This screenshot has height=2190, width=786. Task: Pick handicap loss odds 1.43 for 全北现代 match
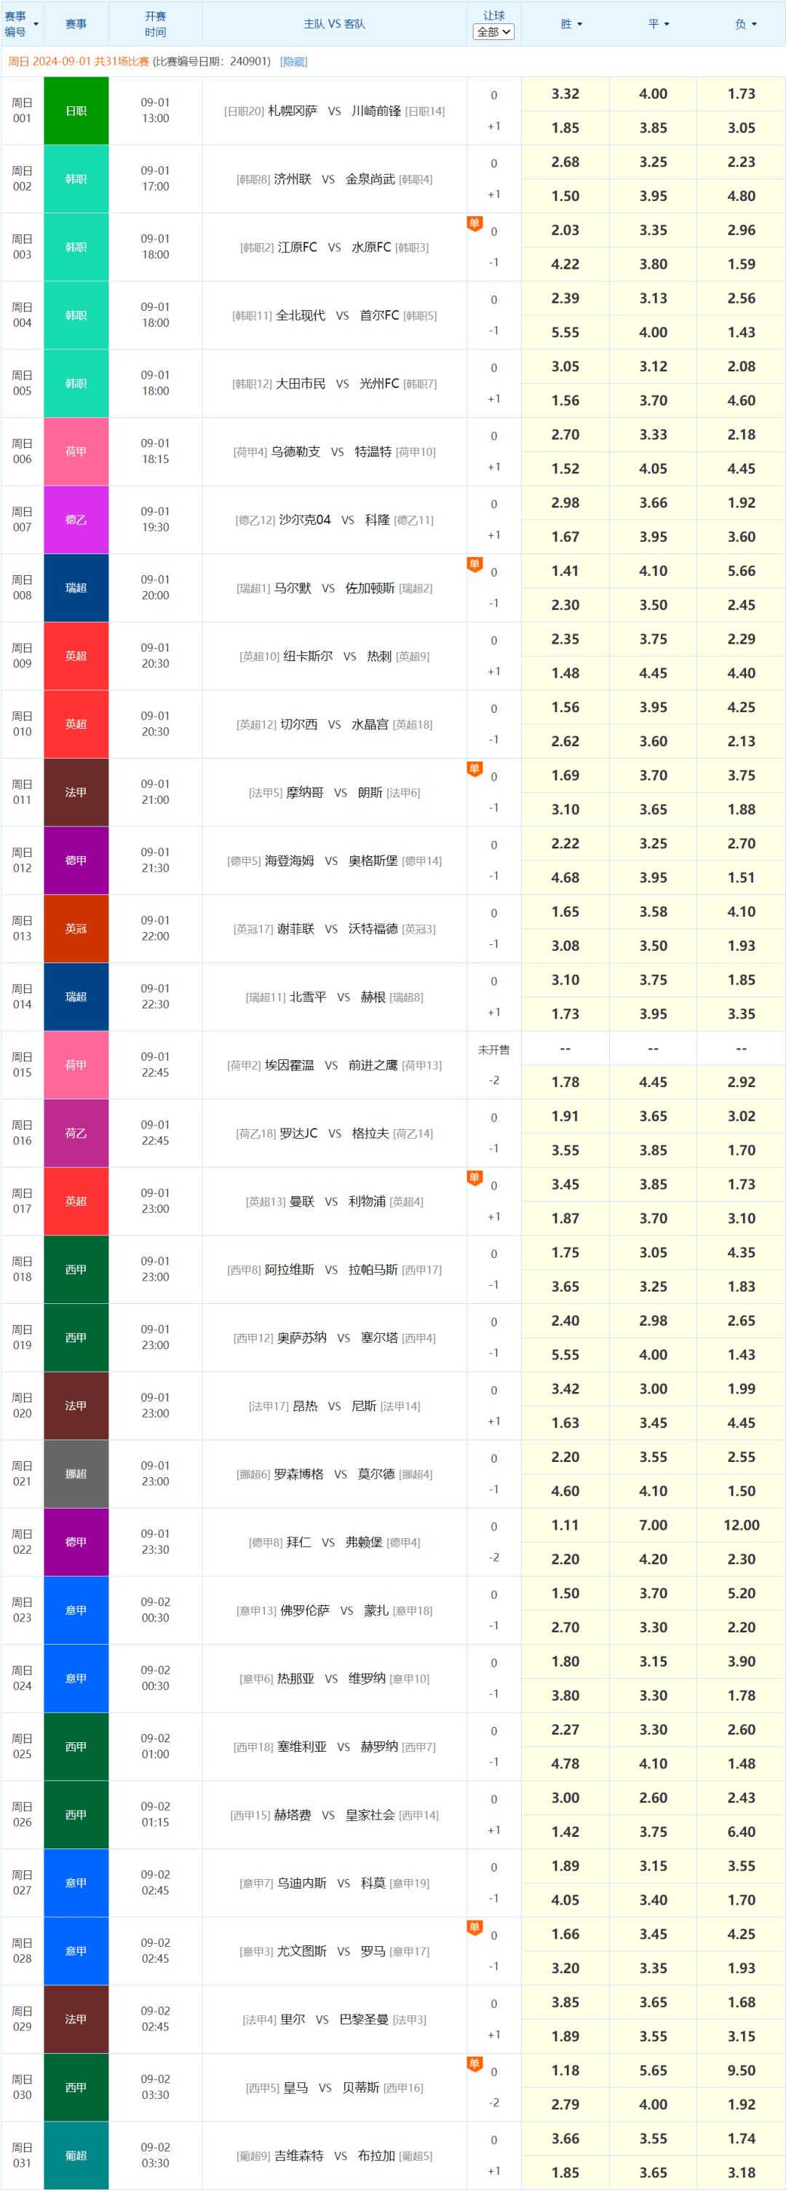pyautogui.click(x=741, y=331)
